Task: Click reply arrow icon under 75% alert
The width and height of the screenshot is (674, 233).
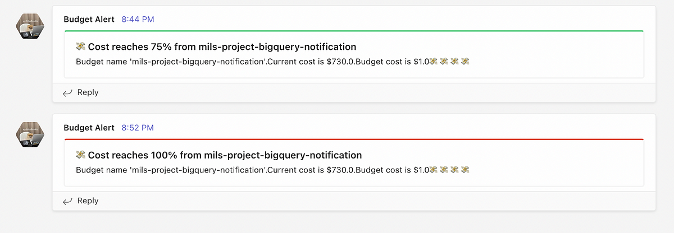Action: coord(67,93)
